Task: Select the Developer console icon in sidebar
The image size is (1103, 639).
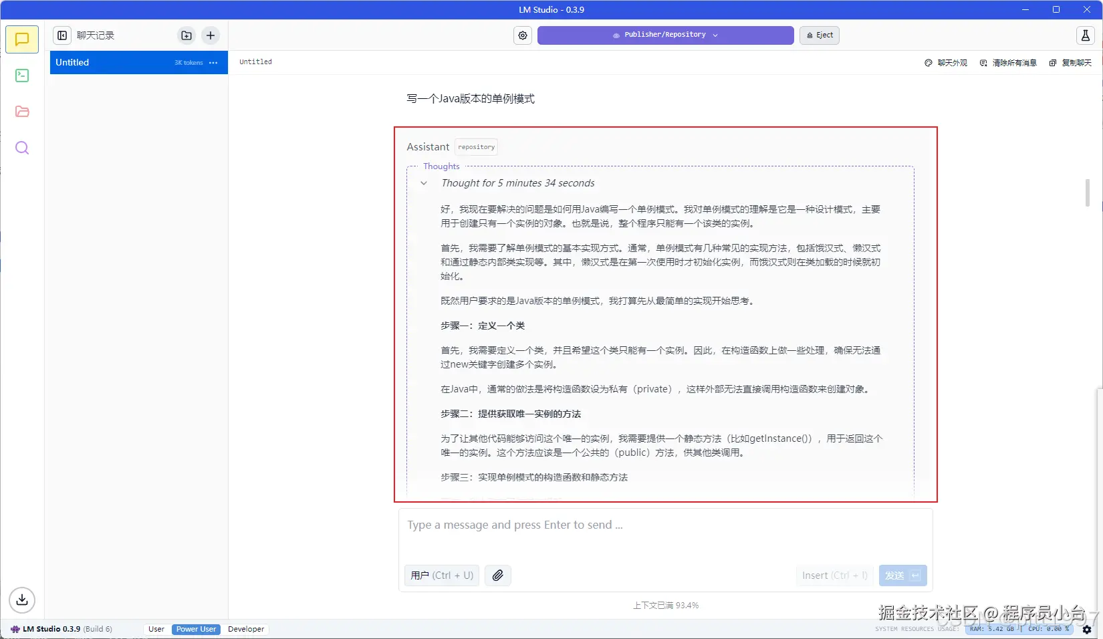Action: (x=22, y=76)
